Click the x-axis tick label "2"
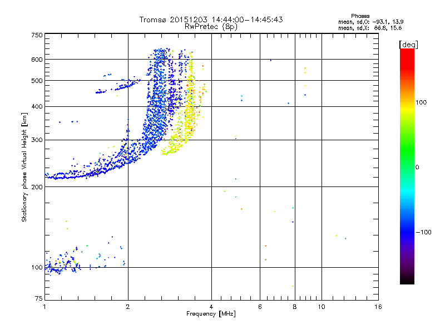The width and height of the screenshot is (445, 334). 128,307
